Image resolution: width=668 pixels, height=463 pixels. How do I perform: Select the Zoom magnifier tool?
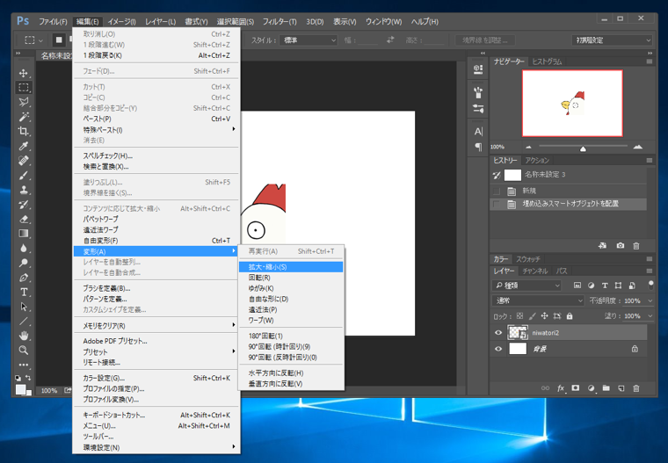25,351
